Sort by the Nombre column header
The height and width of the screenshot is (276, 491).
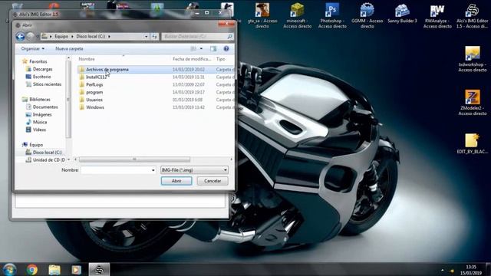(87, 59)
